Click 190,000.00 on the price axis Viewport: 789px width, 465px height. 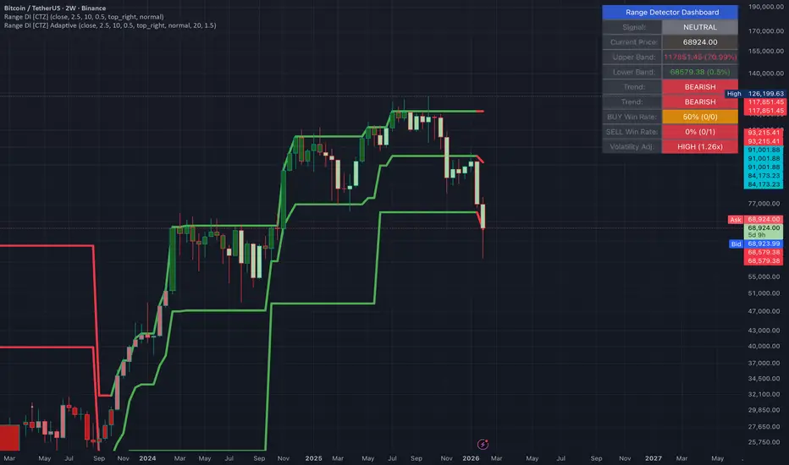tap(766, 7)
